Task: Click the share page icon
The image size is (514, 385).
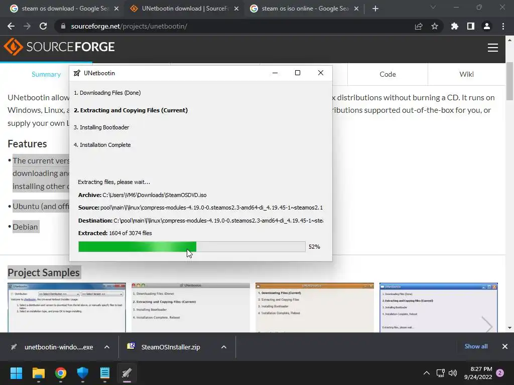Action: pos(419,26)
